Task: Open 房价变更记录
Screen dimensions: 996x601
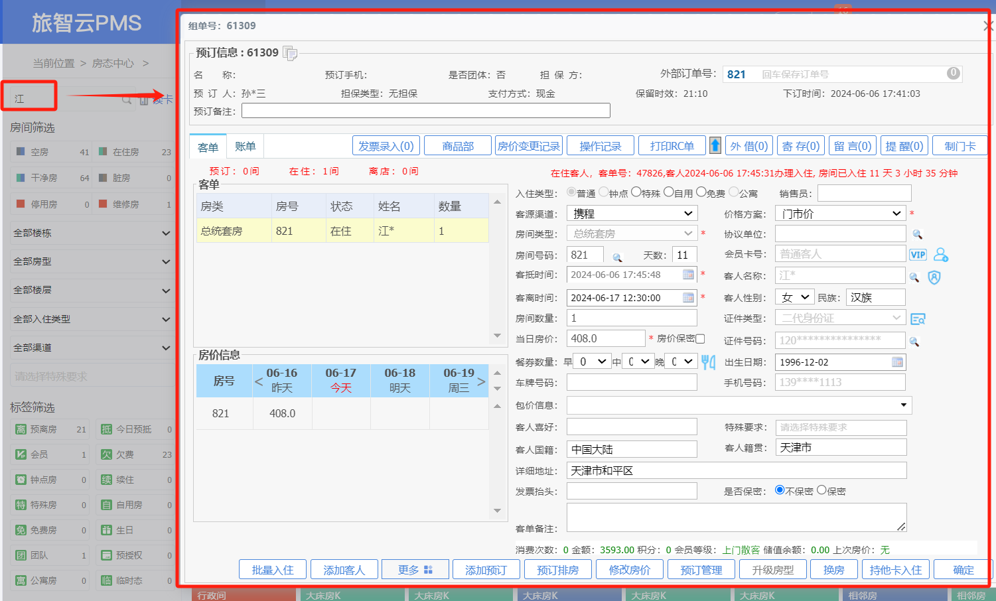Action: pos(529,146)
